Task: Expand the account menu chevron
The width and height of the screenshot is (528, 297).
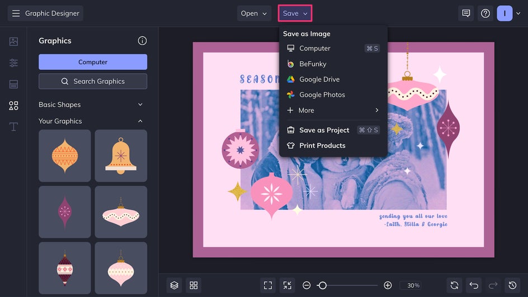Action: coord(518,13)
